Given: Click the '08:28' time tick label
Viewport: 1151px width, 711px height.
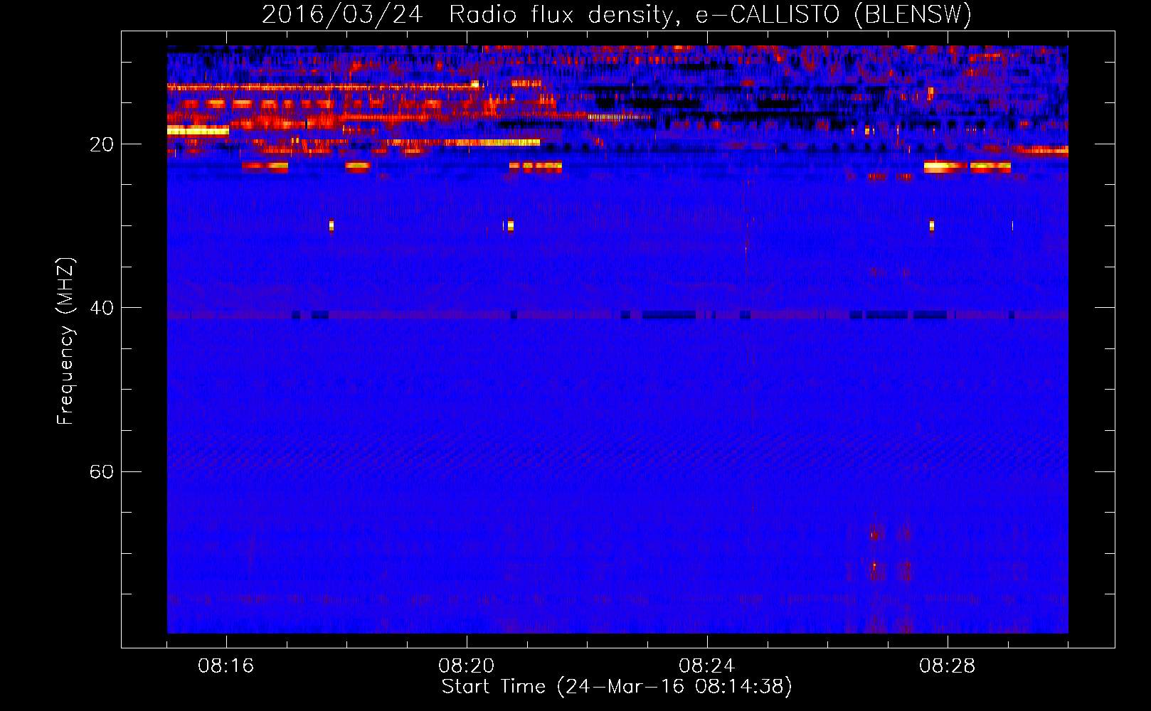Looking at the screenshot, I should (x=948, y=666).
